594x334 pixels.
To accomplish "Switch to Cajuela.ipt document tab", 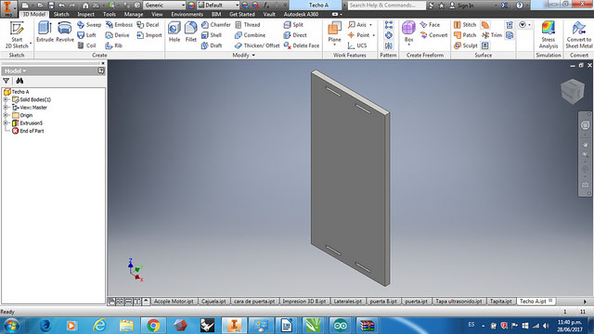I will 213,302.
